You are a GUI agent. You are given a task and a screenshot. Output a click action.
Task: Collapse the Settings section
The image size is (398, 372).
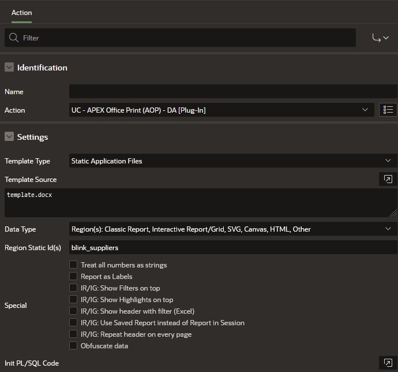click(x=9, y=137)
